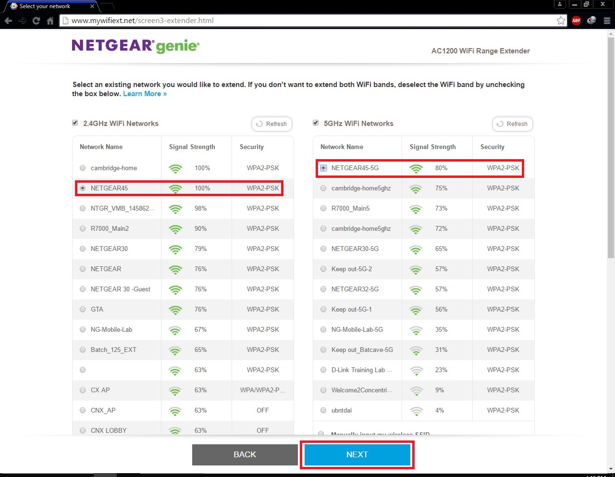Viewport: 615px width, 477px height.
Task: Click the browser back arrow icon
Action: pos(8,21)
